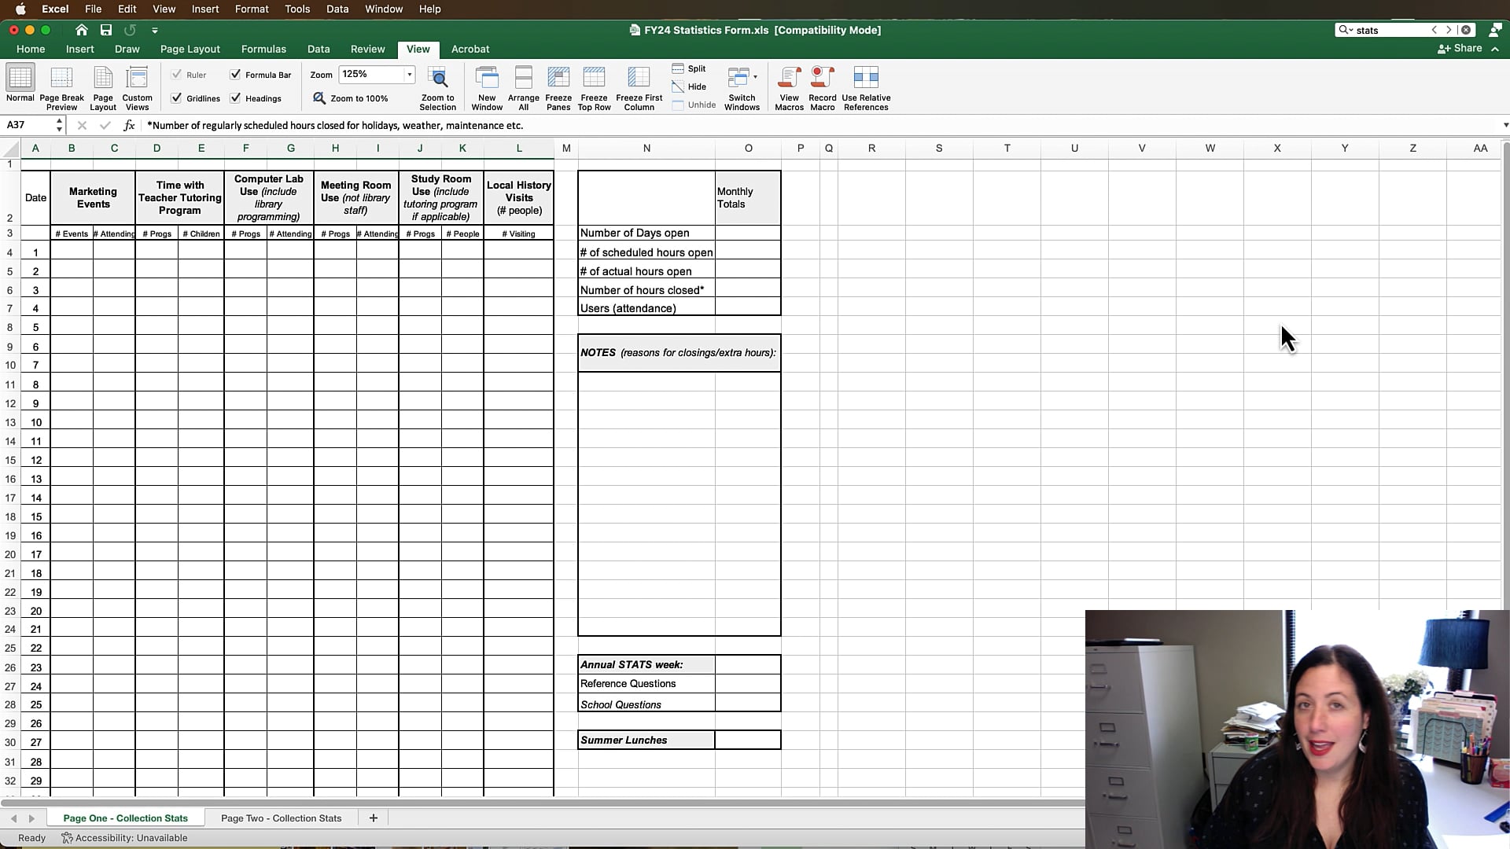This screenshot has width=1510, height=849.
Task: Switch to the Page Layout ribbon tab
Action: point(190,49)
